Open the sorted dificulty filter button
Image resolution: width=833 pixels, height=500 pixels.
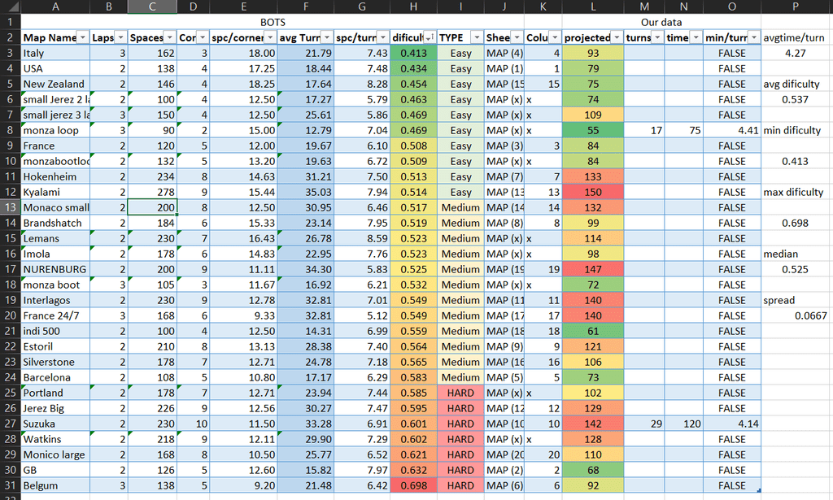(x=430, y=37)
